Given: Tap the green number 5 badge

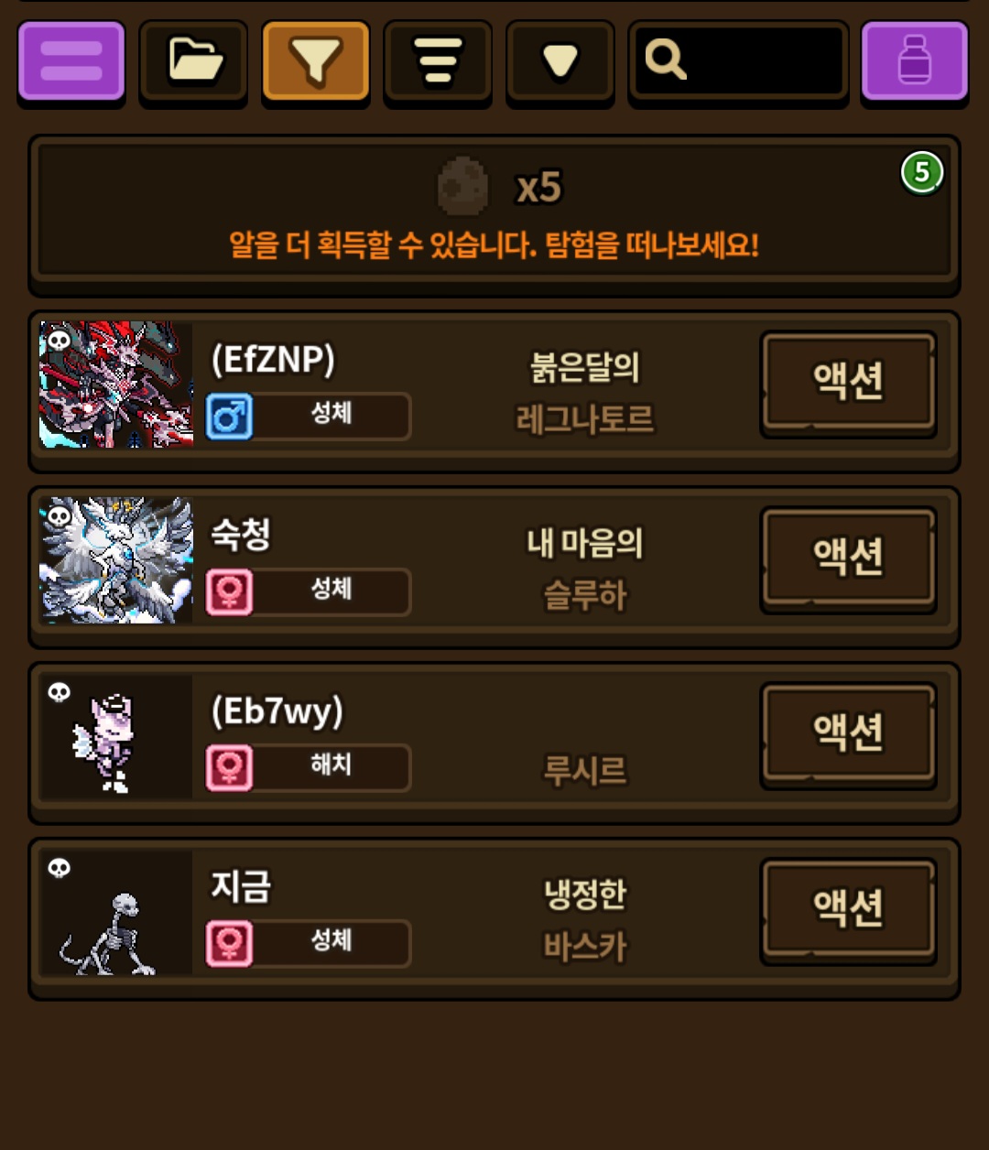Looking at the screenshot, I should [x=921, y=172].
